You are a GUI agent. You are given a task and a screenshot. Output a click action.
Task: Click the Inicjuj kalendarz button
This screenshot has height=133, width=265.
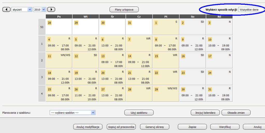coord(205,113)
